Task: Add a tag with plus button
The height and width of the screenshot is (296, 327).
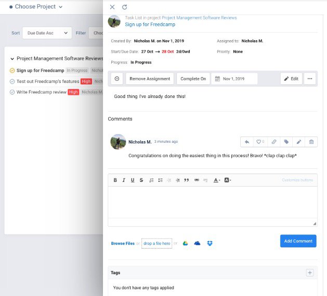Action: (x=310, y=273)
